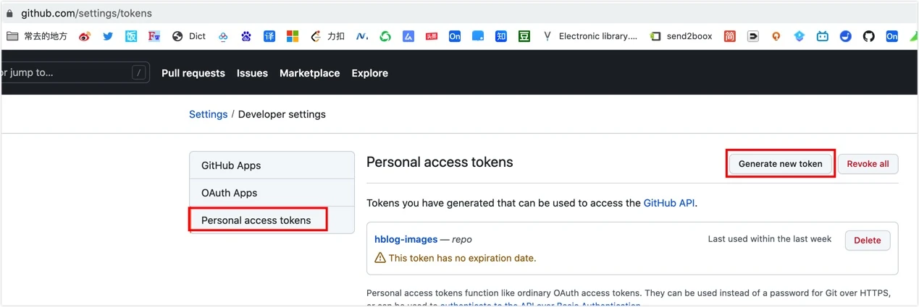Open the Twitter bird bookmark
Image resolution: width=919 pixels, height=307 pixels.
tap(108, 36)
